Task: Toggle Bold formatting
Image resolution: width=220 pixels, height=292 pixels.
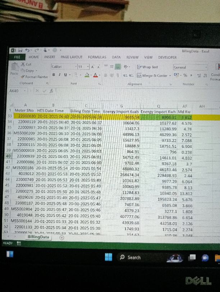Action: [54, 75]
